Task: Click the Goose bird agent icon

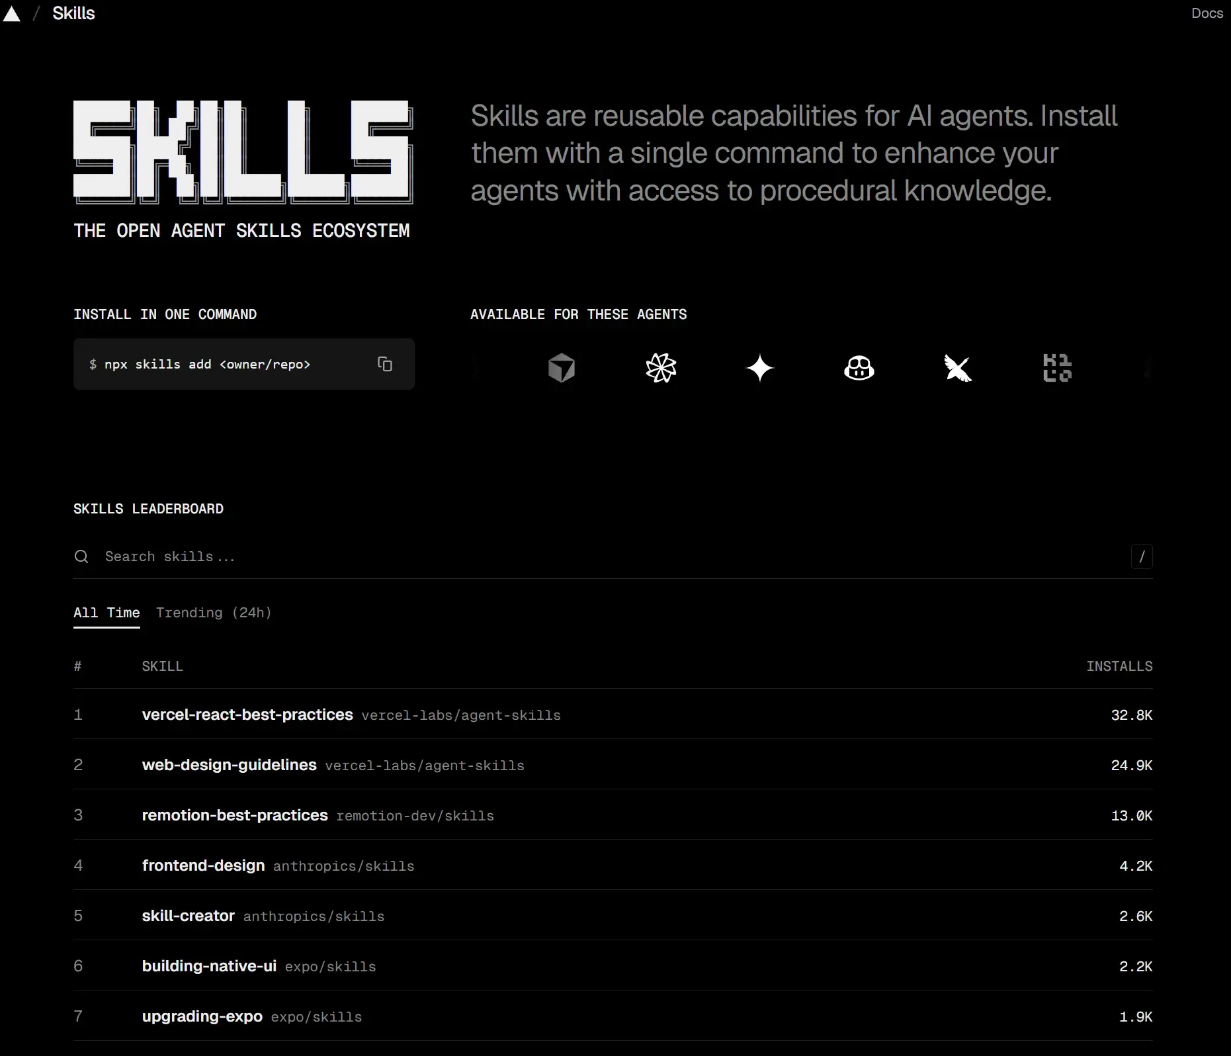Action: (958, 368)
